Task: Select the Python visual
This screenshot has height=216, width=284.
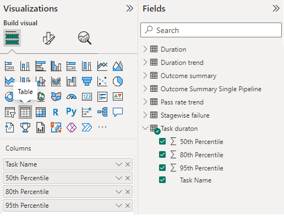Action: (x=72, y=112)
